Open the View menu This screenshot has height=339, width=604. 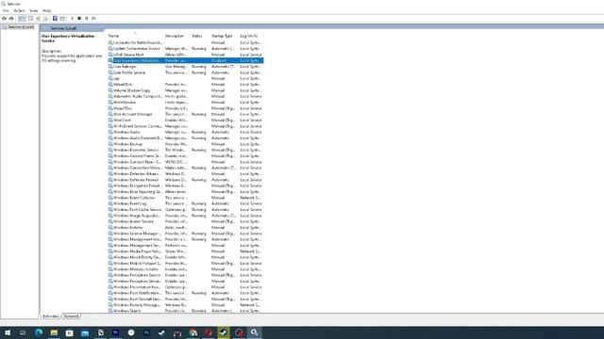pyautogui.click(x=34, y=10)
